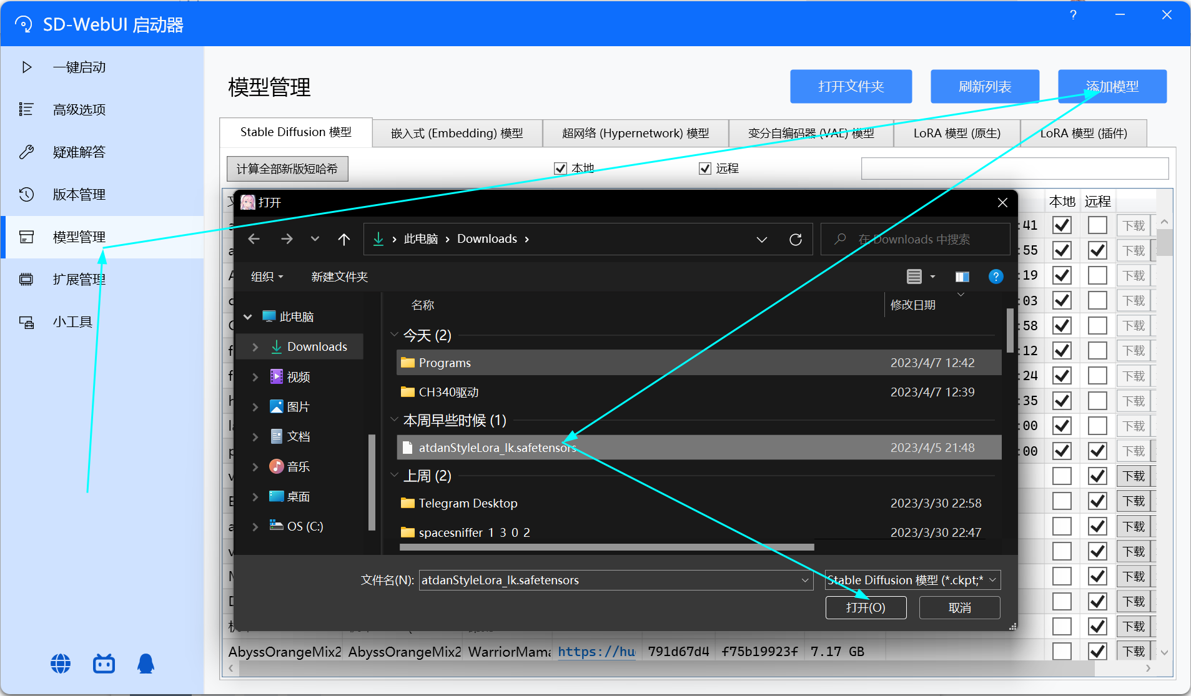Click the file list horizontal scrollbar
The image size is (1191, 696).
pos(606,547)
